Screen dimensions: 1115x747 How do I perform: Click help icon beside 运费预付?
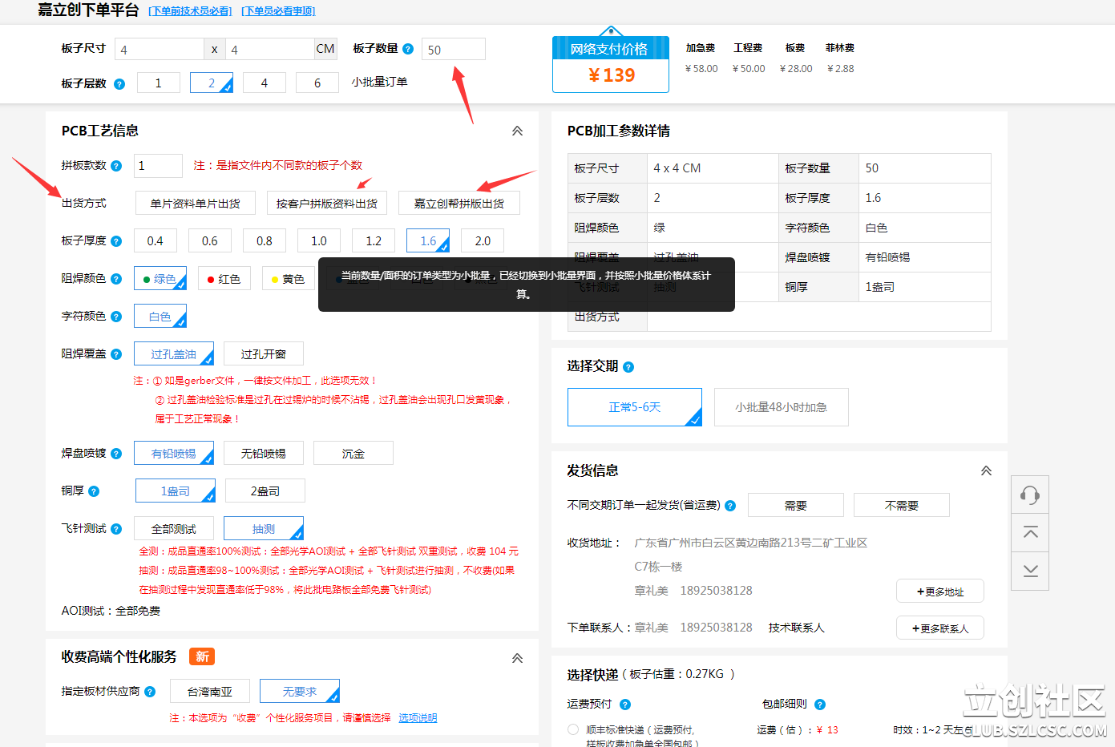(x=625, y=705)
